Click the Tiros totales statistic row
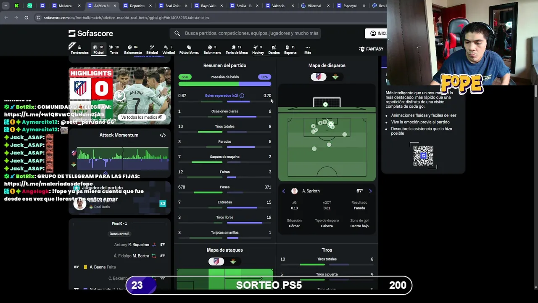 pos(224,128)
